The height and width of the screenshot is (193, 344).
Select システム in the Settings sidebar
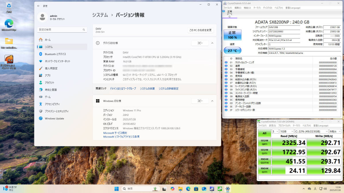[62, 47]
